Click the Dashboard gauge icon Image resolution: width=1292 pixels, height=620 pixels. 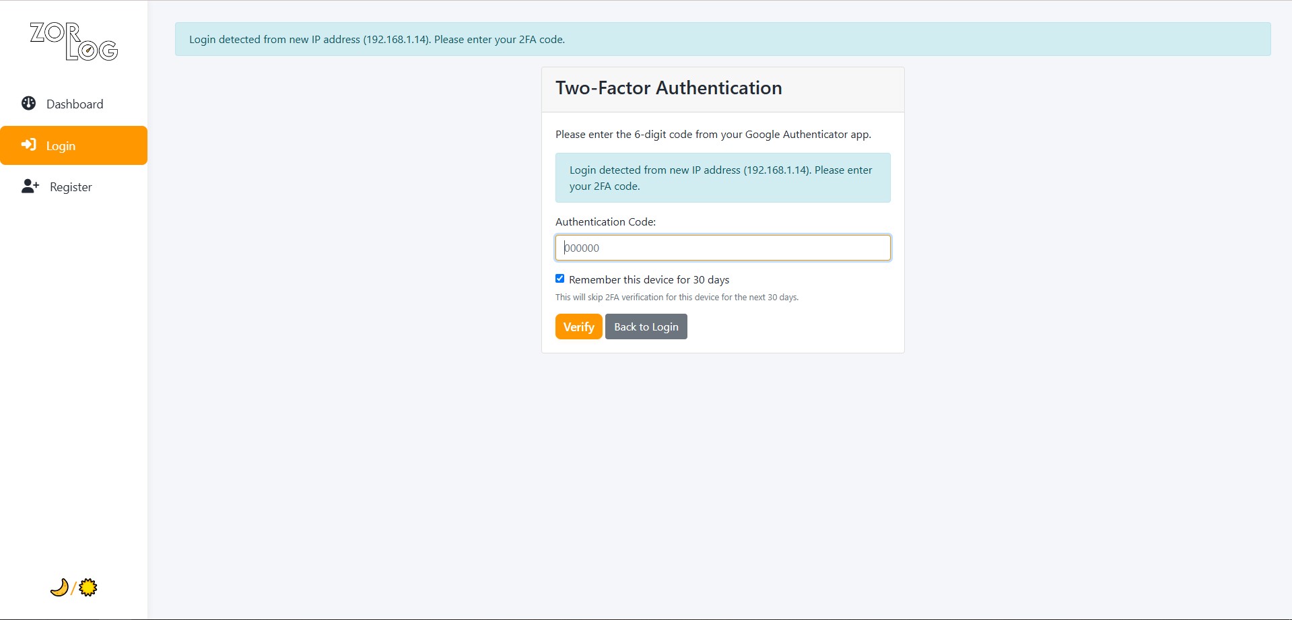pyautogui.click(x=28, y=104)
